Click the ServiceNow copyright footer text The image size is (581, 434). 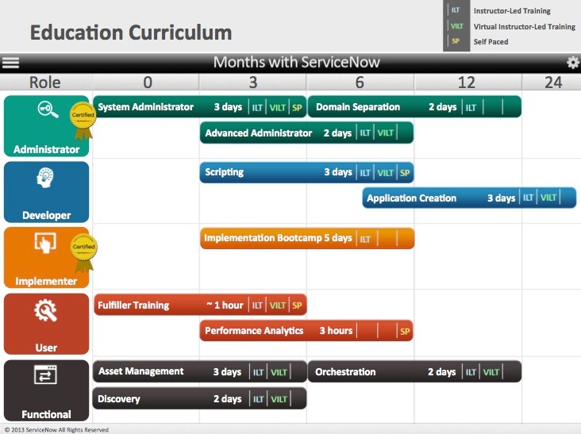click(56, 429)
